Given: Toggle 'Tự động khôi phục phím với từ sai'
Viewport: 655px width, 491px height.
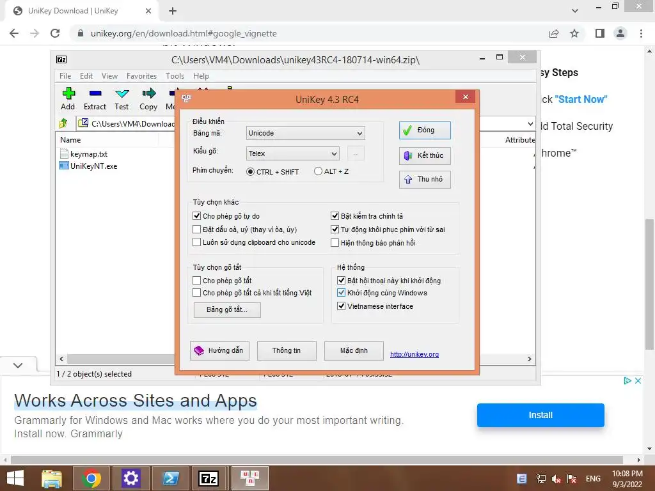Looking at the screenshot, I should 335,230.
